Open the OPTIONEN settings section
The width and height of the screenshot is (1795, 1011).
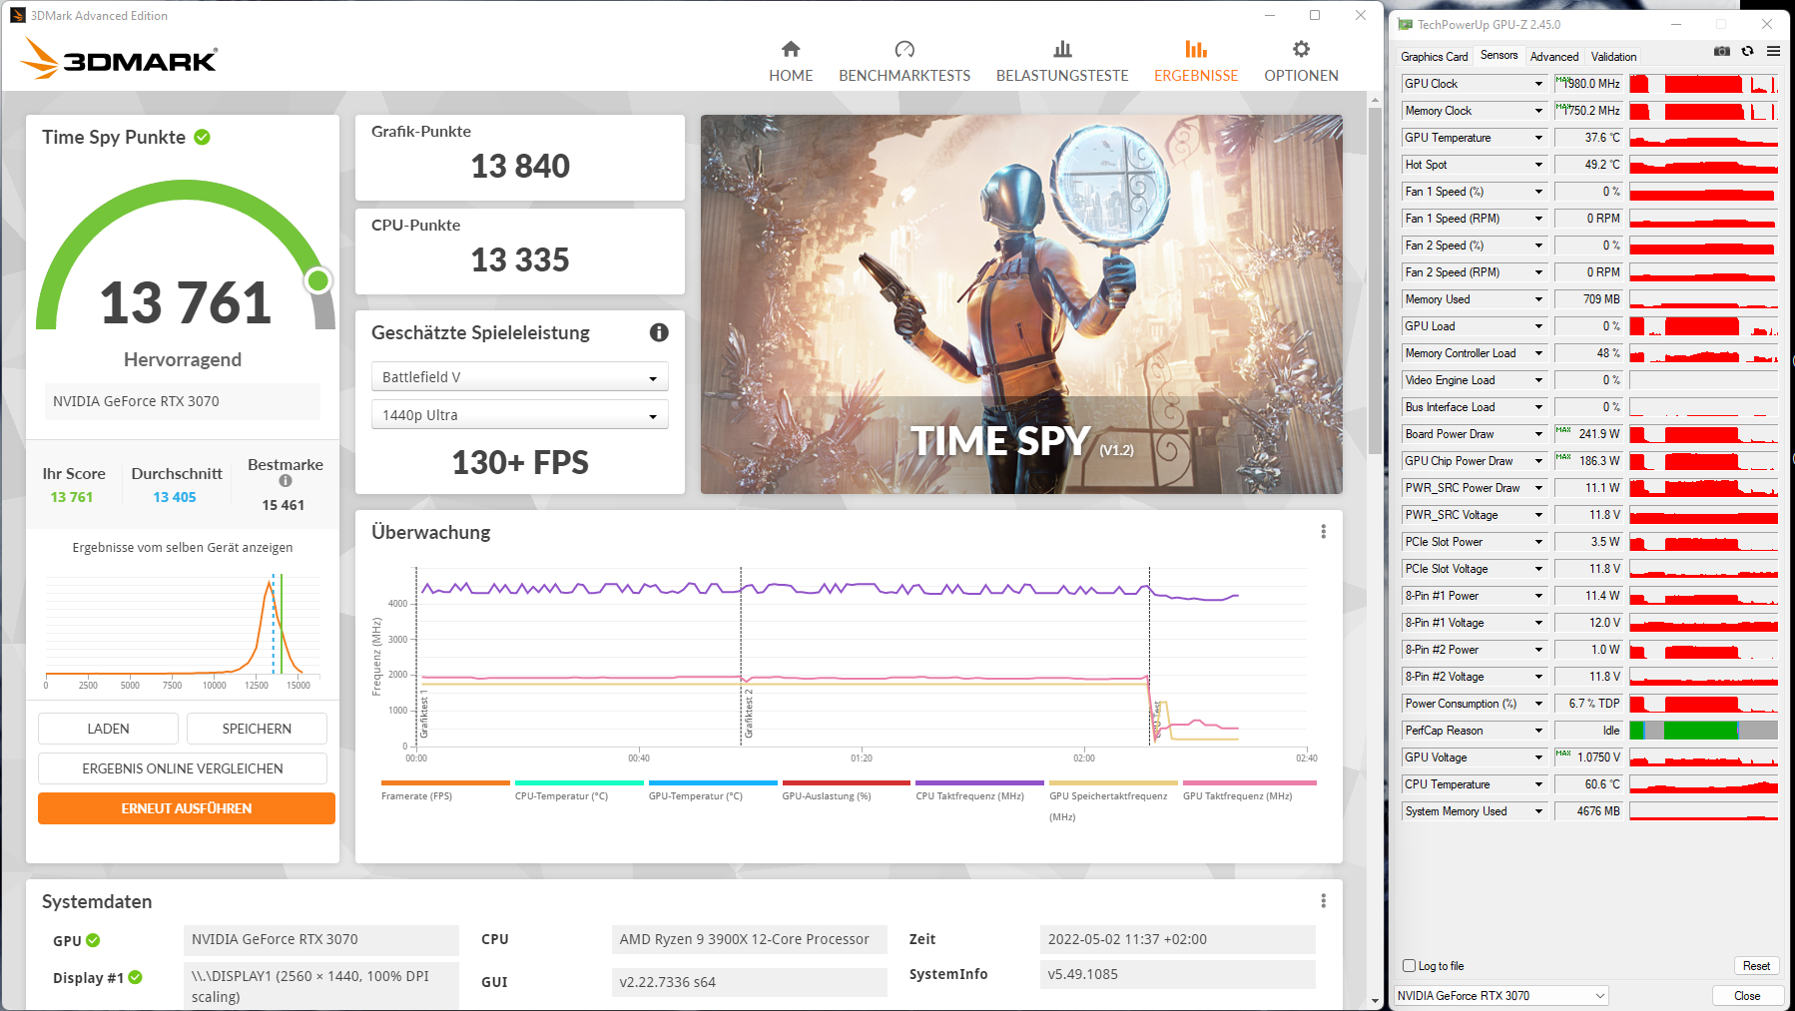tap(1301, 62)
